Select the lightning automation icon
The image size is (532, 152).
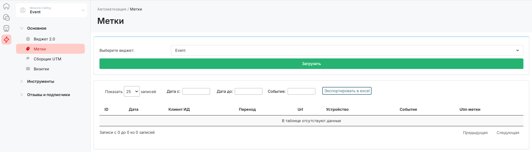(6, 40)
